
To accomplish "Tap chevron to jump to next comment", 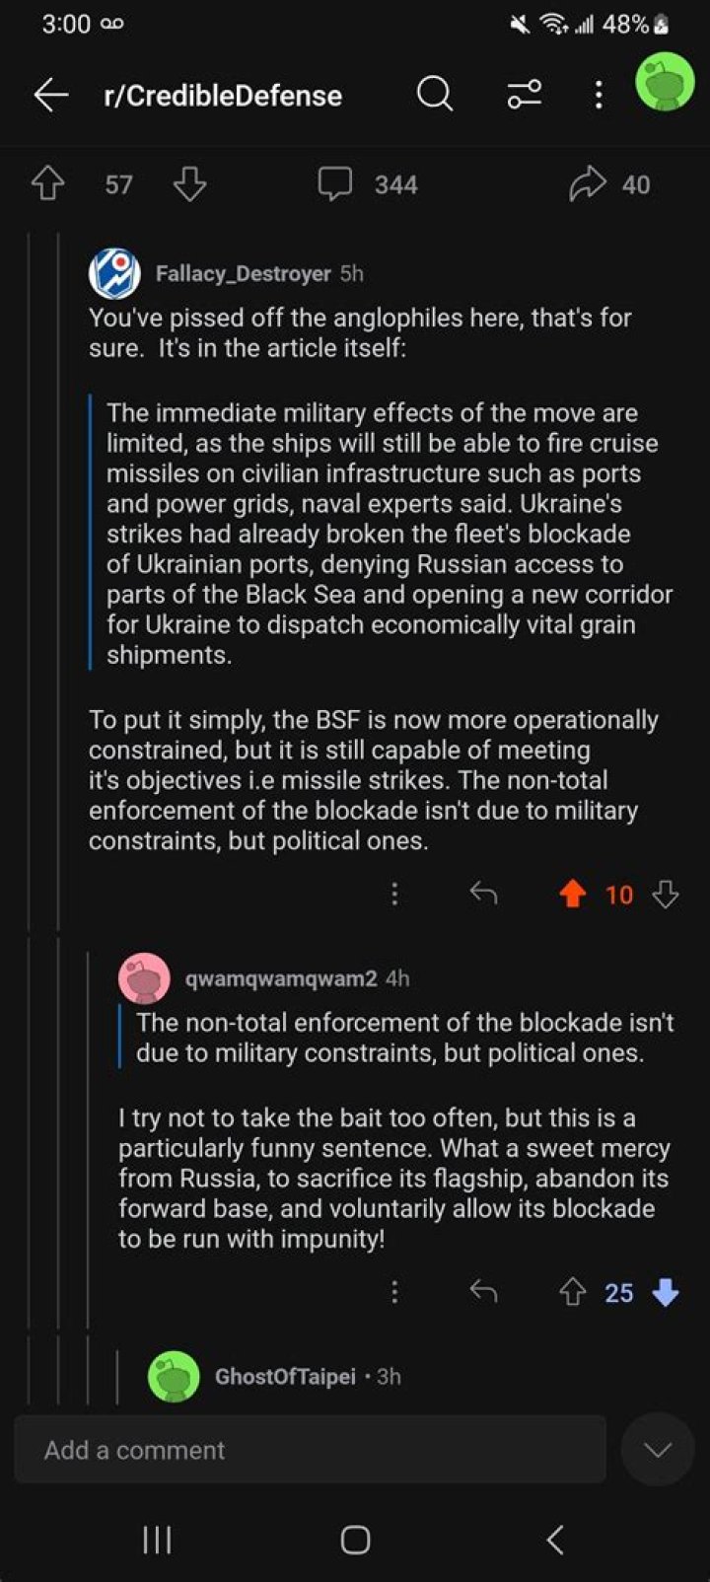I will pyautogui.click(x=657, y=1450).
